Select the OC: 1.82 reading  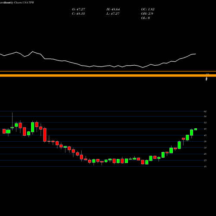148,10
